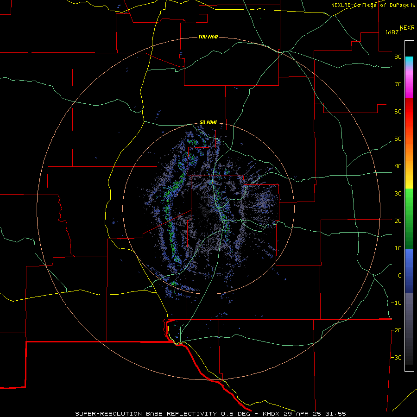Click the 80 value on the dBZ scale
Image resolution: width=417 pixels, height=417 pixels.
click(x=398, y=57)
